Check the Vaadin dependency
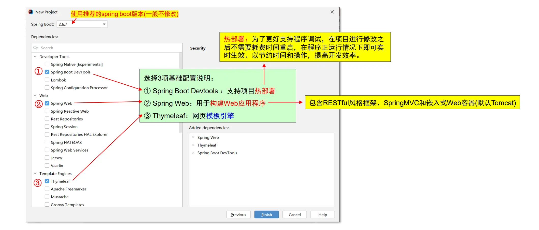This screenshot has height=230, width=539. (47, 165)
